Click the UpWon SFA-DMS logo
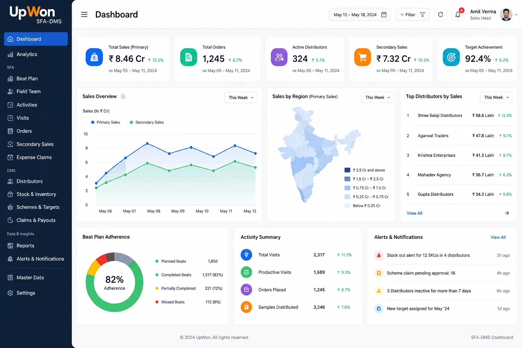 coord(36,15)
